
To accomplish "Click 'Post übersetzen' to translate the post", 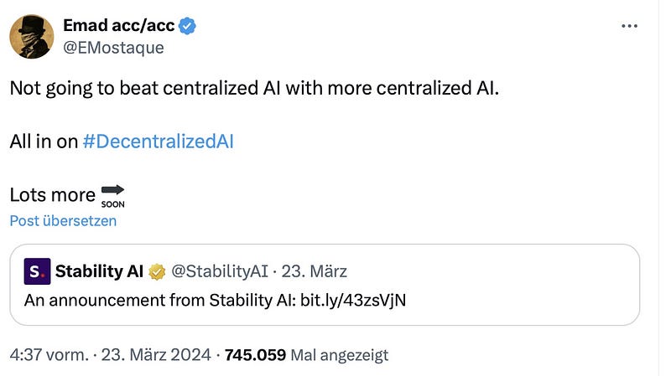I will pos(63,221).
